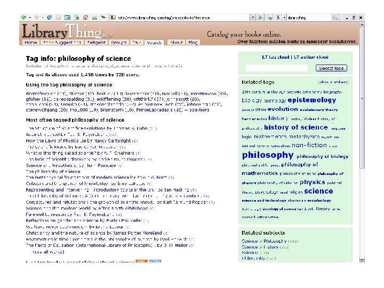Open user gfisher's profile link

click(x=33, y=99)
